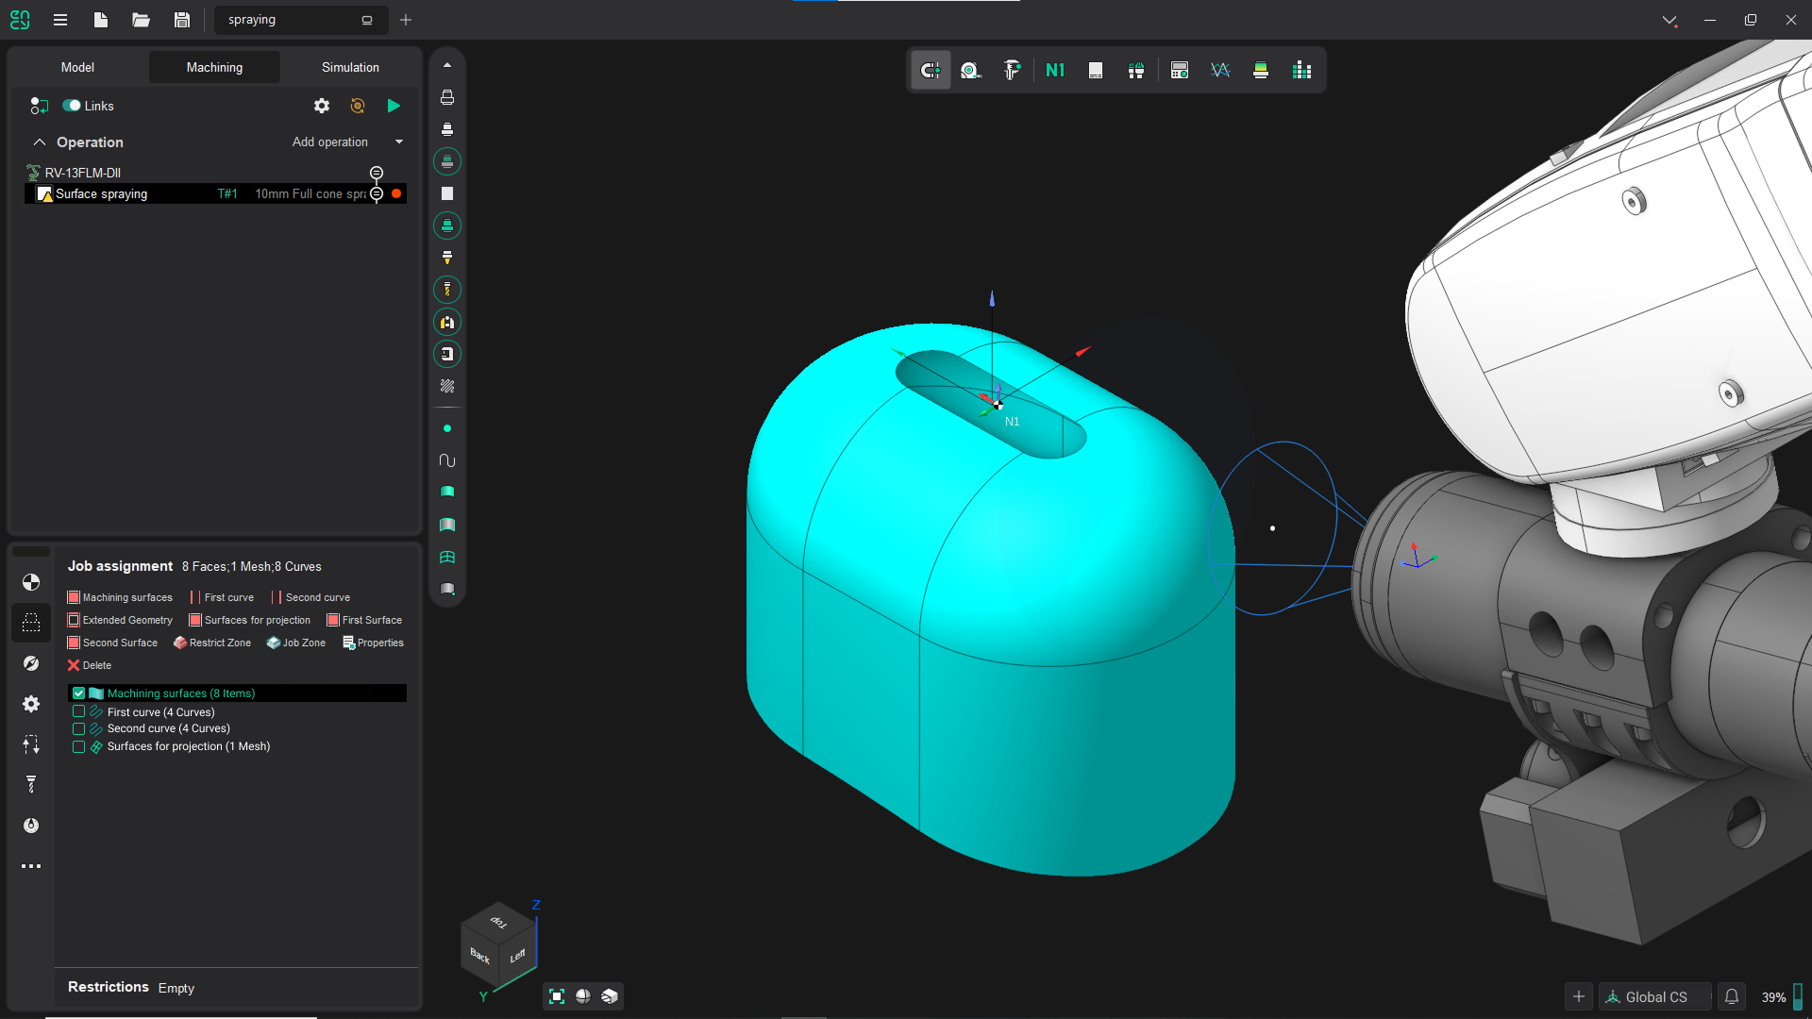Screen dimensions: 1812x1019
Task: Click the save file icon
Action: point(182,20)
